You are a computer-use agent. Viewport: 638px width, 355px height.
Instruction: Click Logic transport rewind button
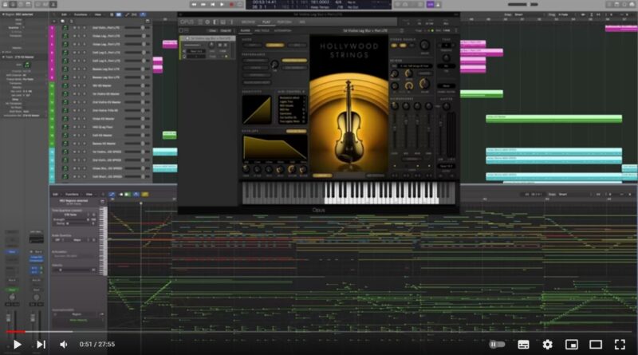194,5
